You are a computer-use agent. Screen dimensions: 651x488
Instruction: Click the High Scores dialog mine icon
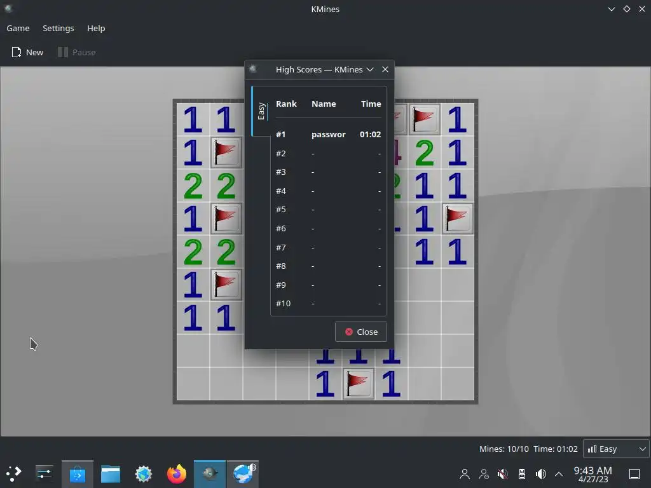tap(253, 69)
